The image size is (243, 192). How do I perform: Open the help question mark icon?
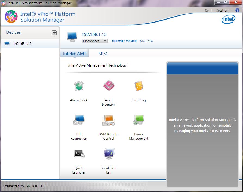[237, 10]
